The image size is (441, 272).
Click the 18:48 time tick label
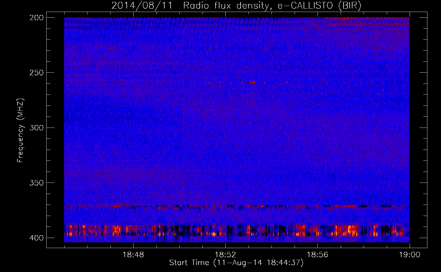click(x=133, y=255)
